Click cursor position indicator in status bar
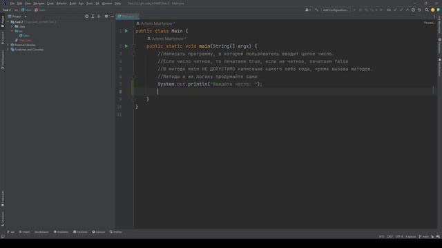This screenshot has height=248, width=442. 381,236
